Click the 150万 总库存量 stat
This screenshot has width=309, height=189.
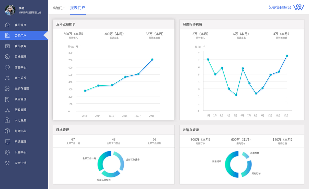tap(283, 141)
